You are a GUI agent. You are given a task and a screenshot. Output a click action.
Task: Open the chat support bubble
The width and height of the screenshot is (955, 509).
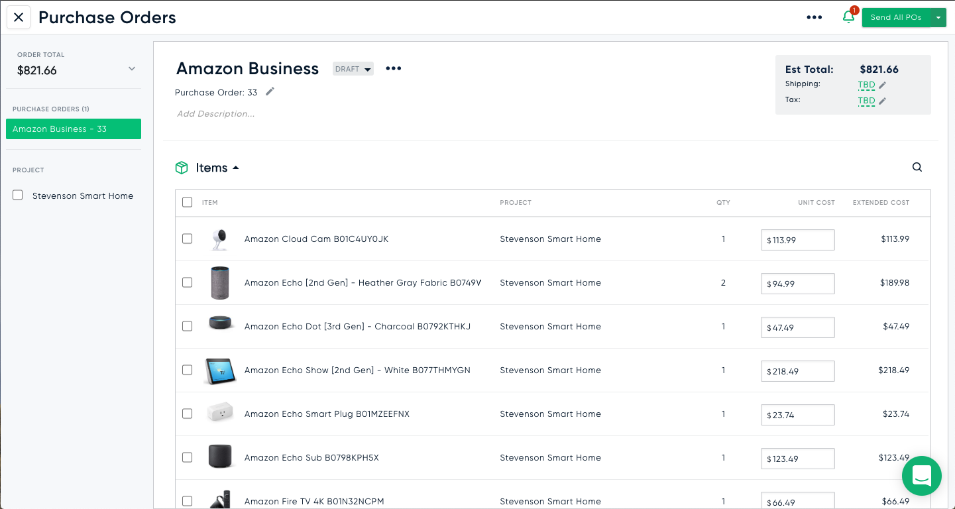[922, 475]
